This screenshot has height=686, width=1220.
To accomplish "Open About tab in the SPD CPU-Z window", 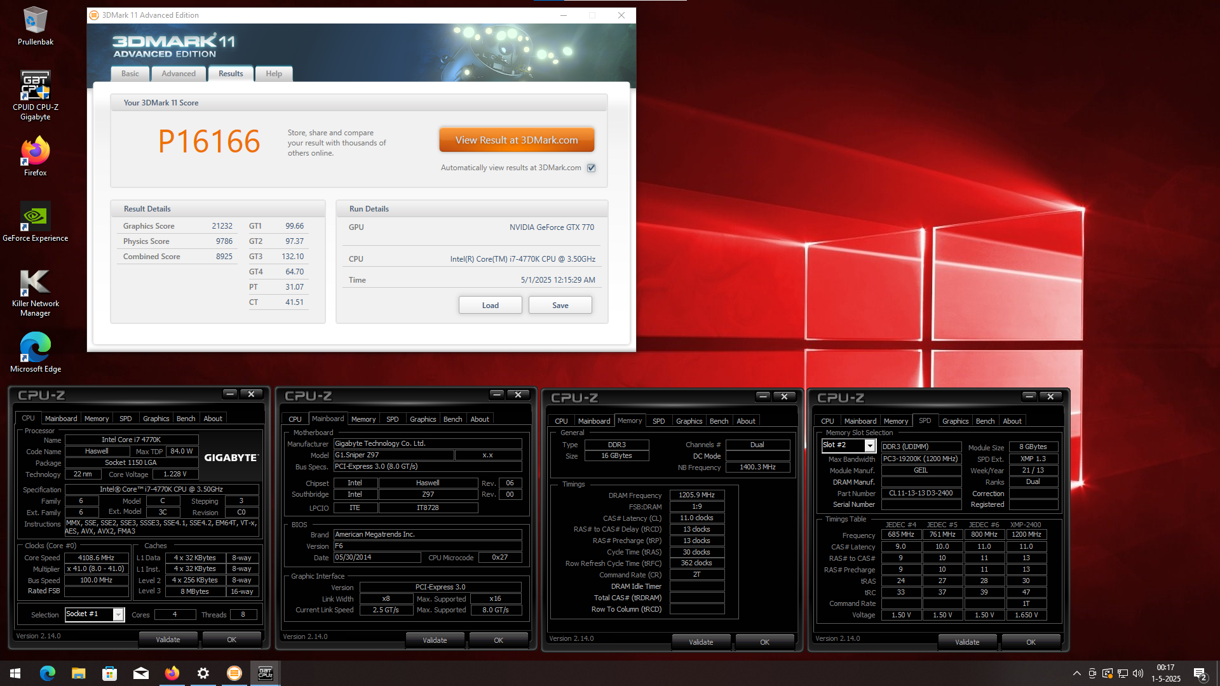I will (x=1012, y=421).
